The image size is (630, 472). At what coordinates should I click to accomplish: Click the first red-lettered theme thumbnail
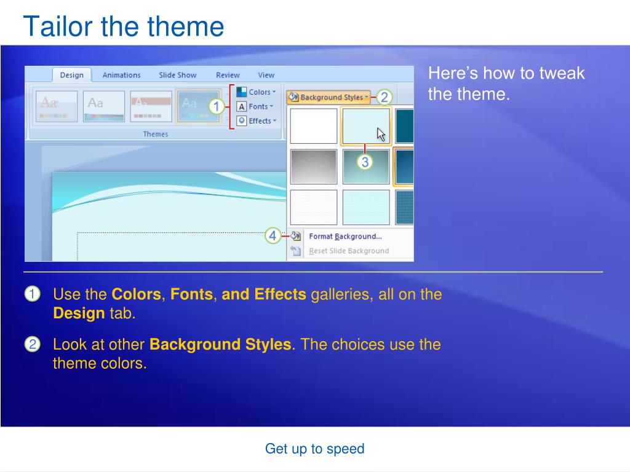[x=57, y=106]
